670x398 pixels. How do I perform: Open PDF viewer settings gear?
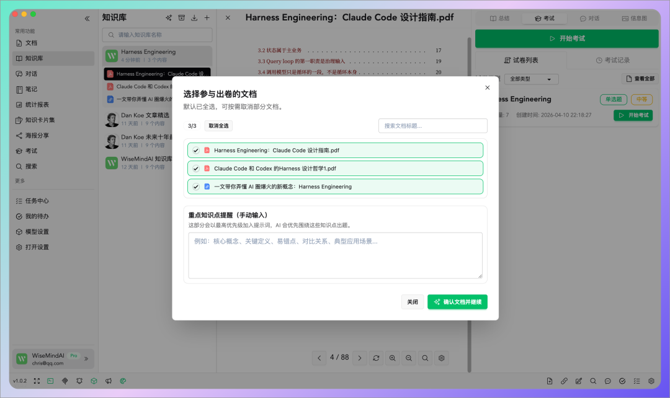442,358
